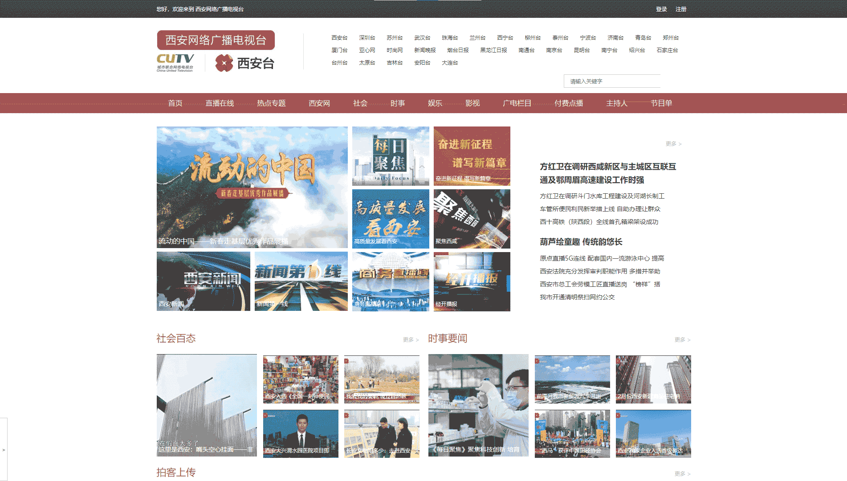Click 更多 next to 社会百态
Screen dimensions: 847x481
pos(411,340)
